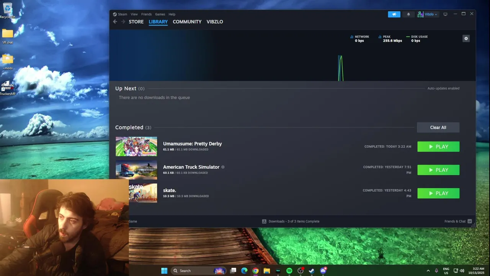Click the Completed (3) heading

pyautogui.click(x=133, y=127)
